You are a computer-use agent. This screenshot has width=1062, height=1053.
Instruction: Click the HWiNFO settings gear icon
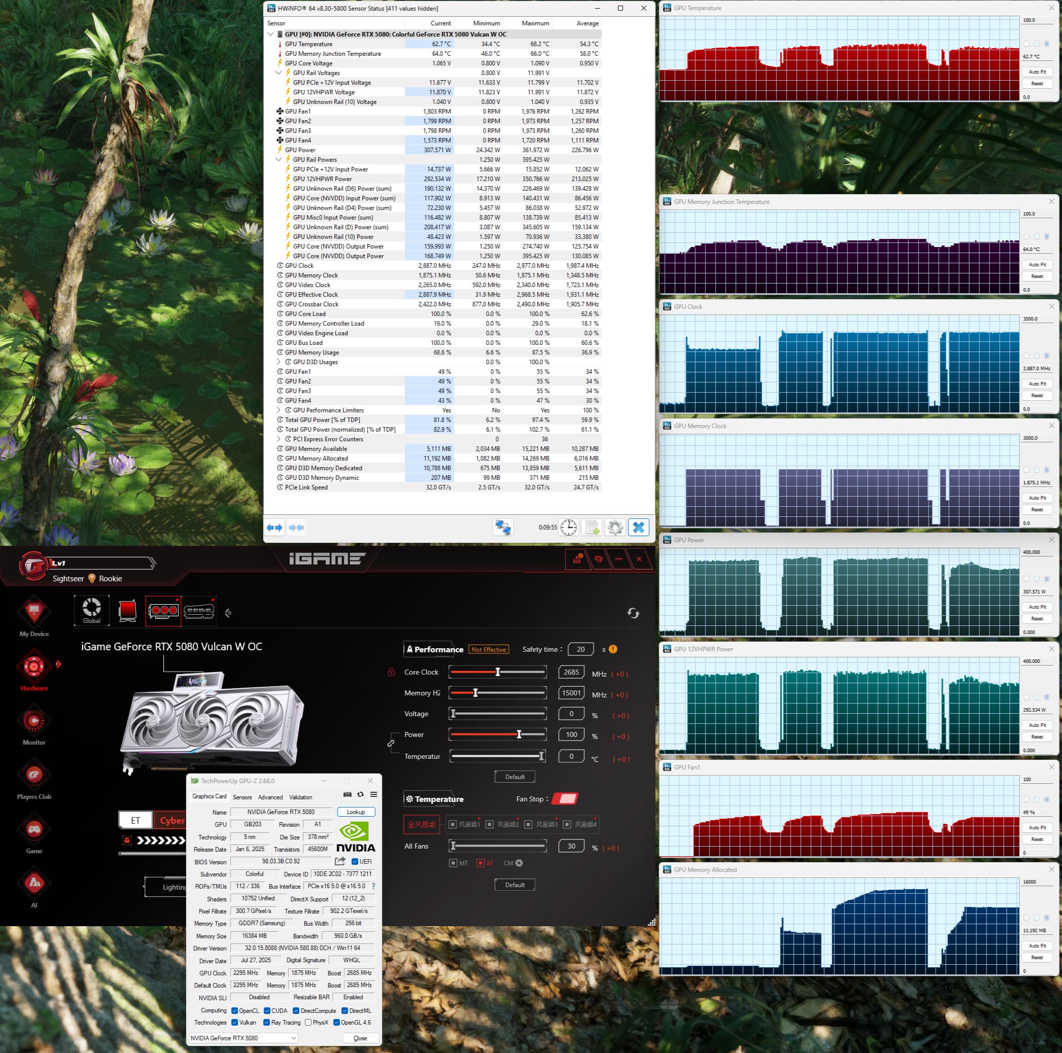click(615, 528)
